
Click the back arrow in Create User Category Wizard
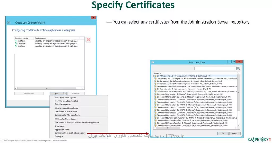(x=9, y=23)
